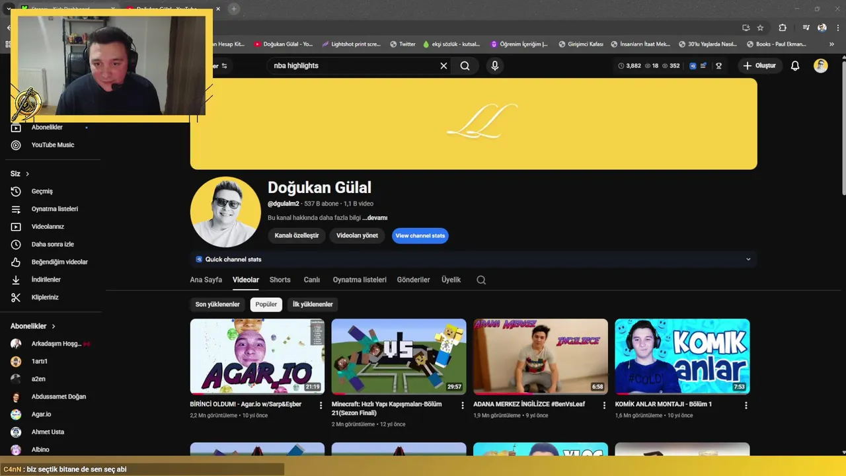The height and width of the screenshot is (476, 846).
Task: Open a new browser tab
Action: pyautogui.click(x=234, y=9)
